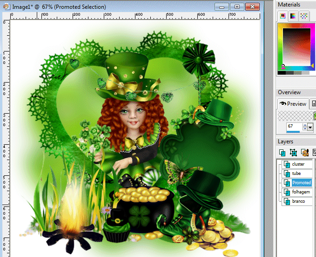Click the blue zoom slider bar under 67

pyautogui.click(x=293, y=132)
